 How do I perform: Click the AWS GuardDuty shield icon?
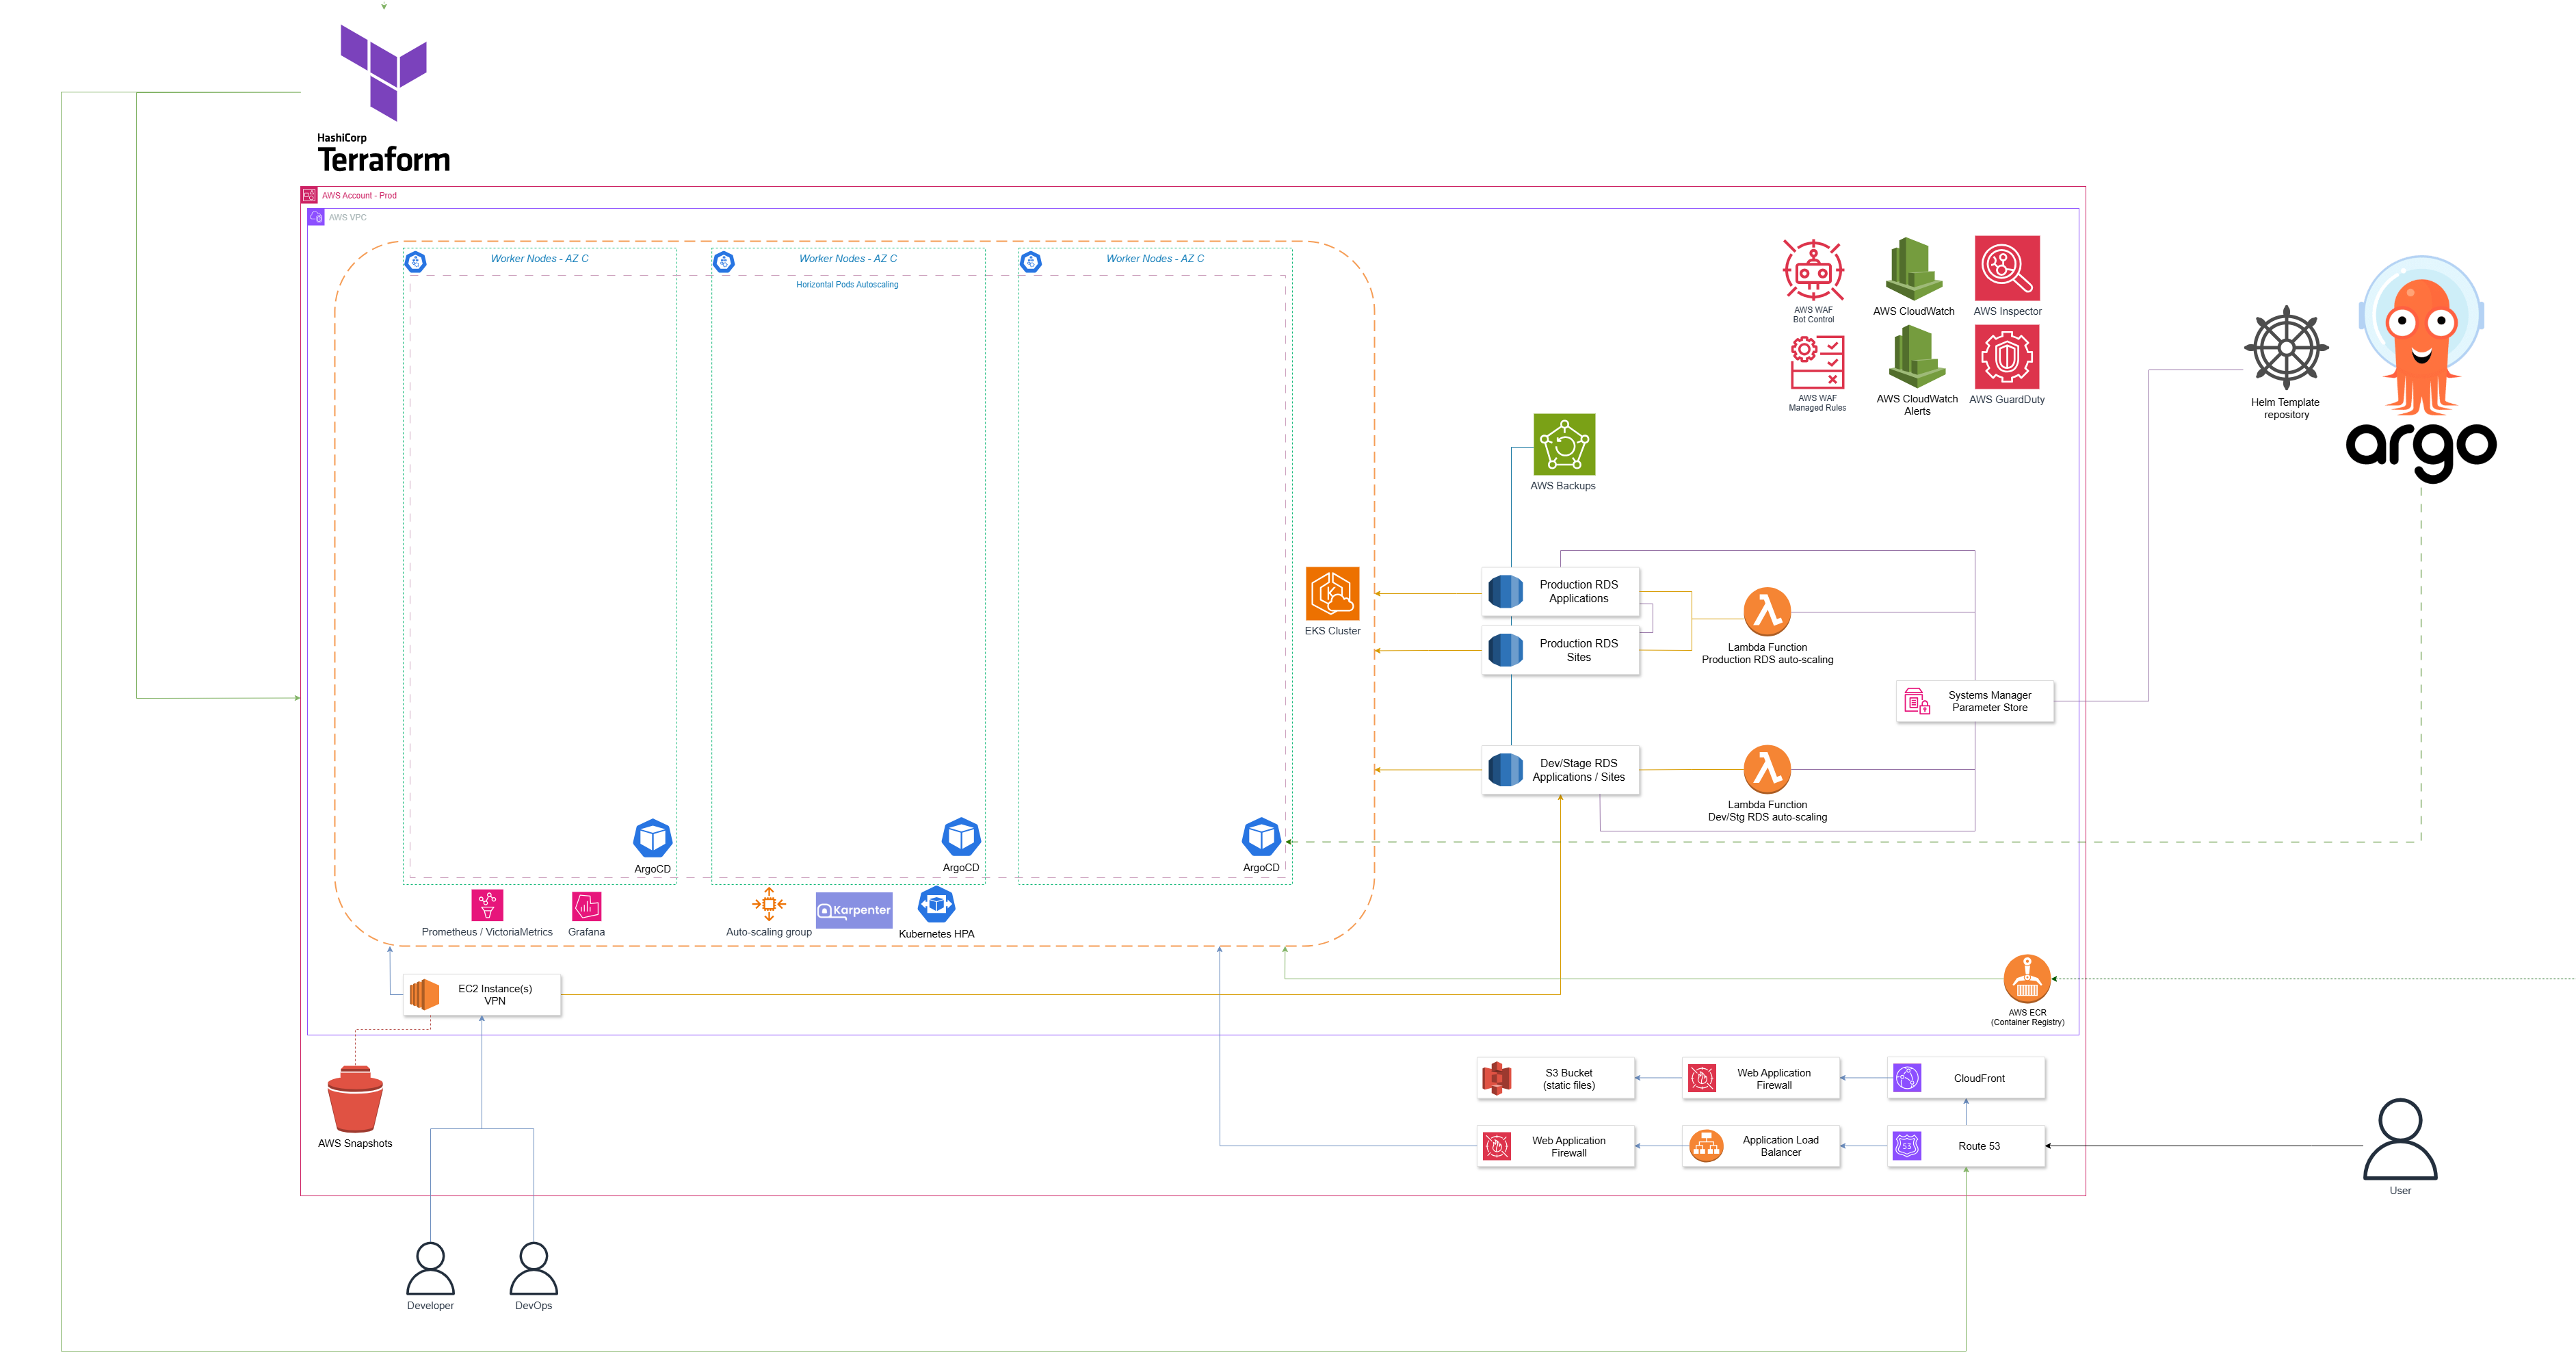pos(2007,357)
